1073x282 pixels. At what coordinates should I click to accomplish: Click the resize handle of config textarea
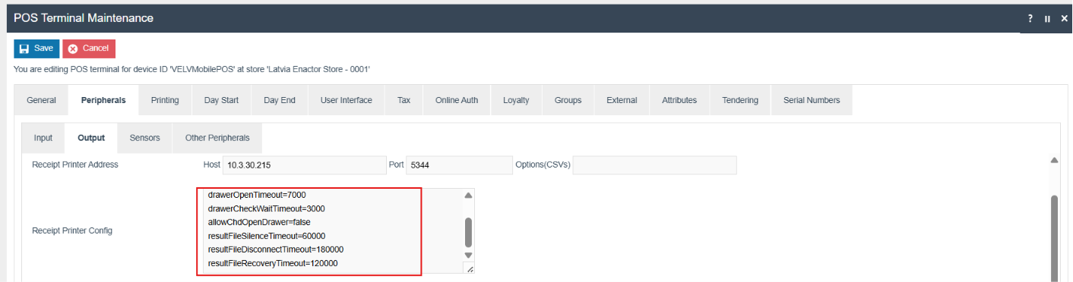click(x=469, y=268)
